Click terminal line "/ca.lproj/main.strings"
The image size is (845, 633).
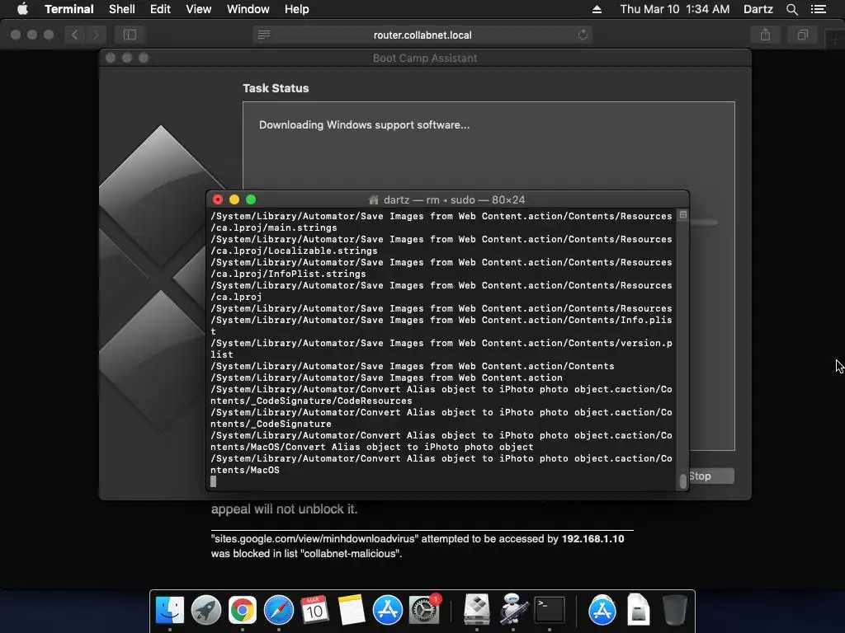(274, 227)
